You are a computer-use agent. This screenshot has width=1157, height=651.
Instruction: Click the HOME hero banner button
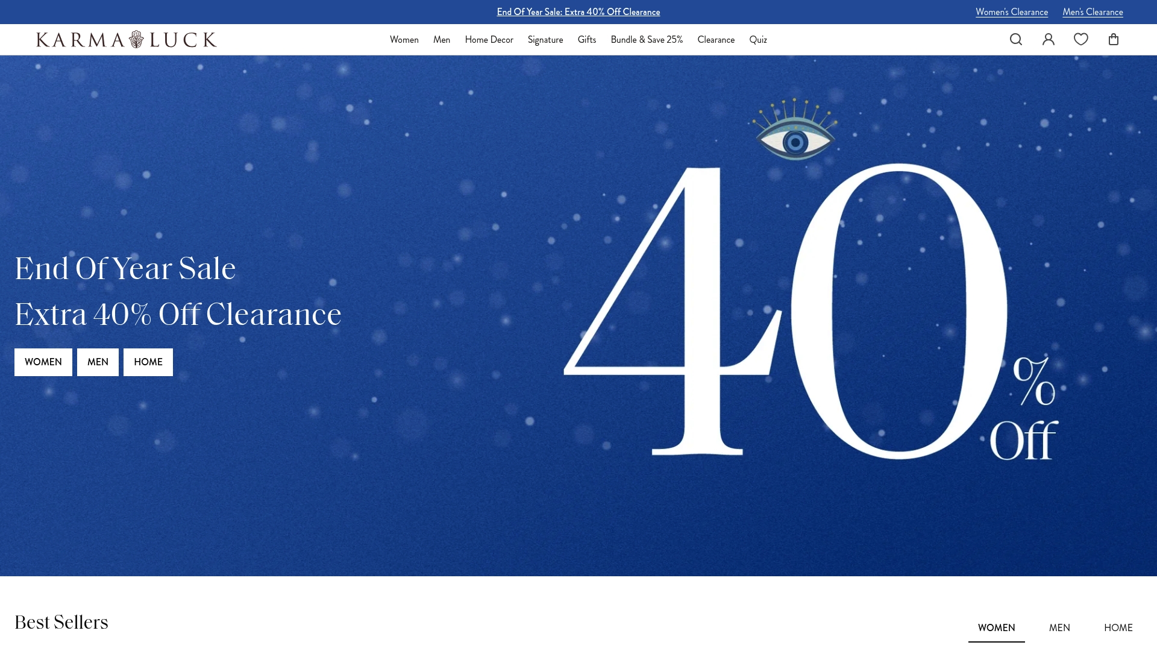(x=148, y=362)
